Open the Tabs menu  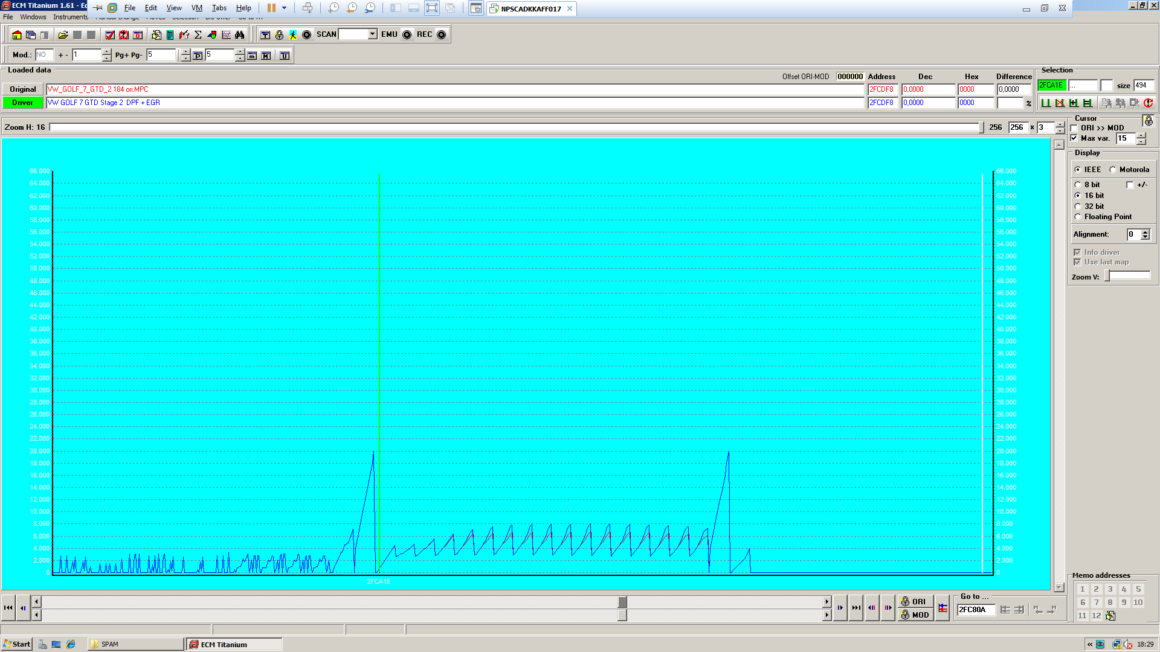click(x=219, y=8)
